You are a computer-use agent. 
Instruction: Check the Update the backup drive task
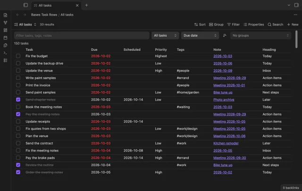[18, 64]
